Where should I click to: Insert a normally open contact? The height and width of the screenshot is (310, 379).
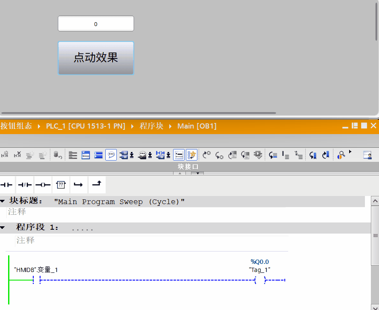(7, 184)
